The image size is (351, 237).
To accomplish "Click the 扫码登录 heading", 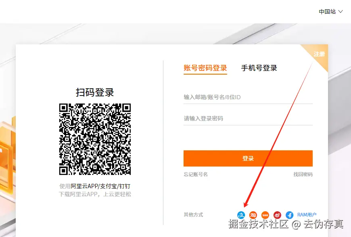I will (x=95, y=92).
